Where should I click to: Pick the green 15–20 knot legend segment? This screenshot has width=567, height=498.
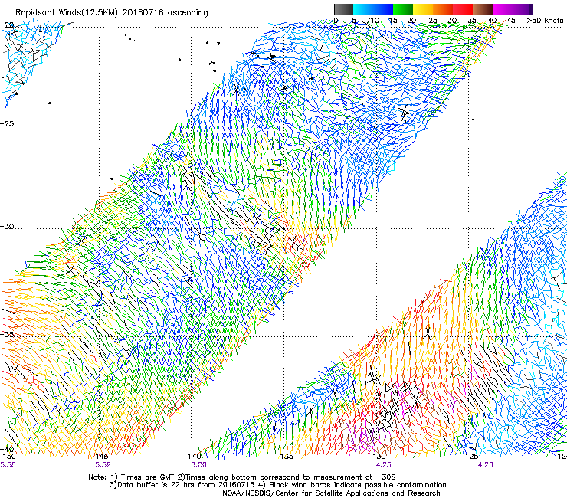coord(403,9)
